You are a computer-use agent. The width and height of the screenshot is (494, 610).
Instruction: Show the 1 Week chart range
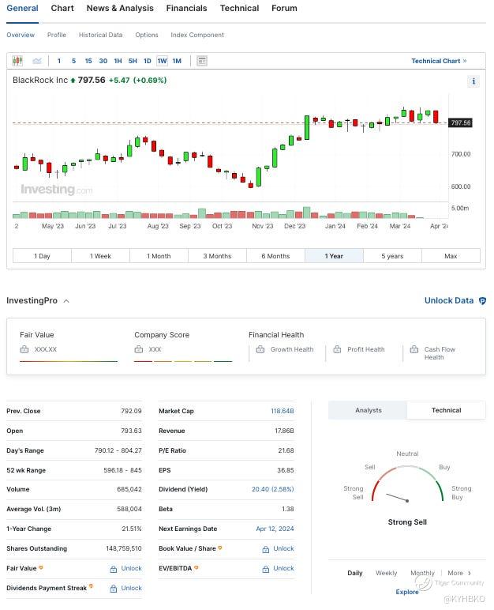click(x=100, y=256)
